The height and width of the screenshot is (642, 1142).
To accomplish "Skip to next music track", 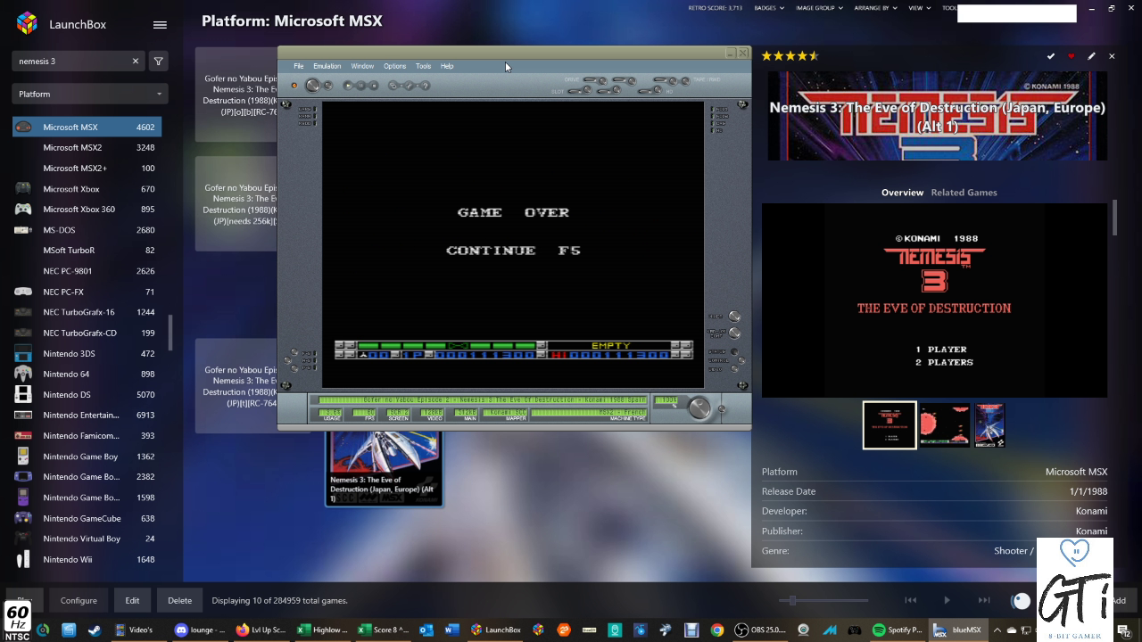I will 983,600.
